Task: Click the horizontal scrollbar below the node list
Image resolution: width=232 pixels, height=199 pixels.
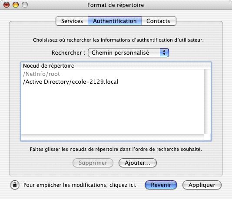Action: tap(113, 137)
